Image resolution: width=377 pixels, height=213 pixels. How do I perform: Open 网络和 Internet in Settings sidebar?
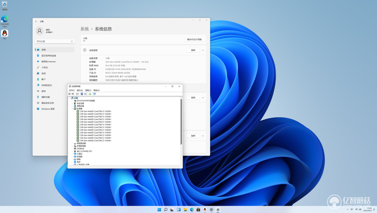coord(55,62)
